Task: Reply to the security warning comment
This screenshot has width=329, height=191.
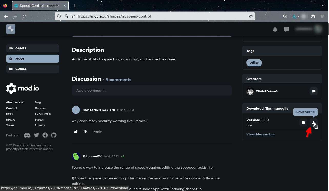Action: coord(97,132)
